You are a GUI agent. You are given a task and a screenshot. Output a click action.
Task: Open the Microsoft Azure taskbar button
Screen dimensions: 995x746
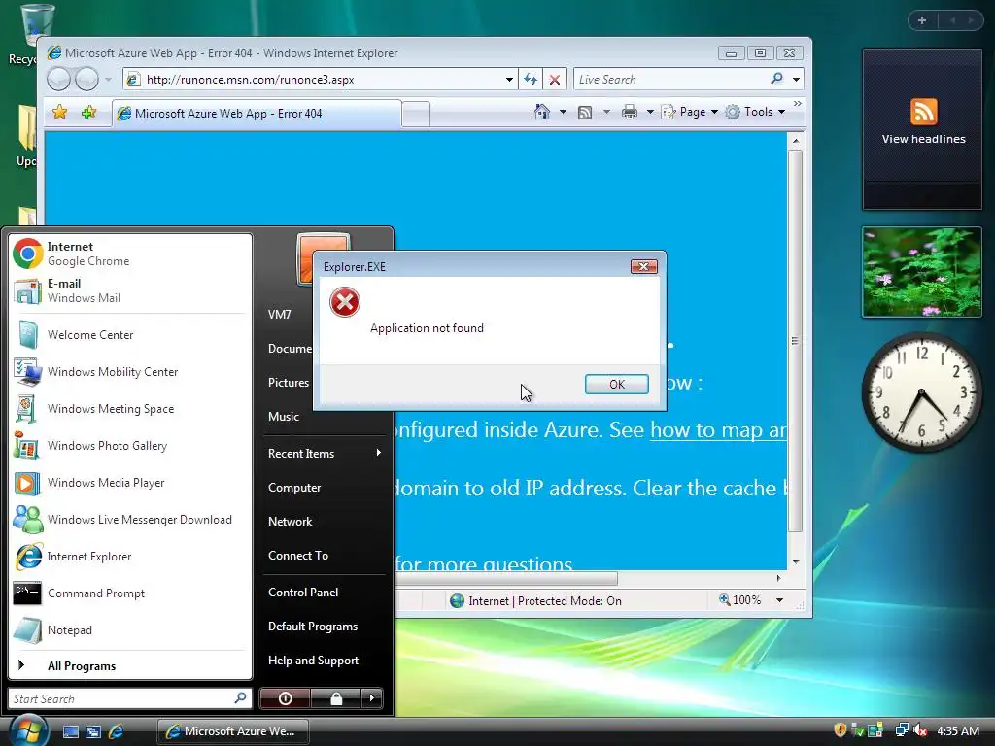click(x=233, y=731)
